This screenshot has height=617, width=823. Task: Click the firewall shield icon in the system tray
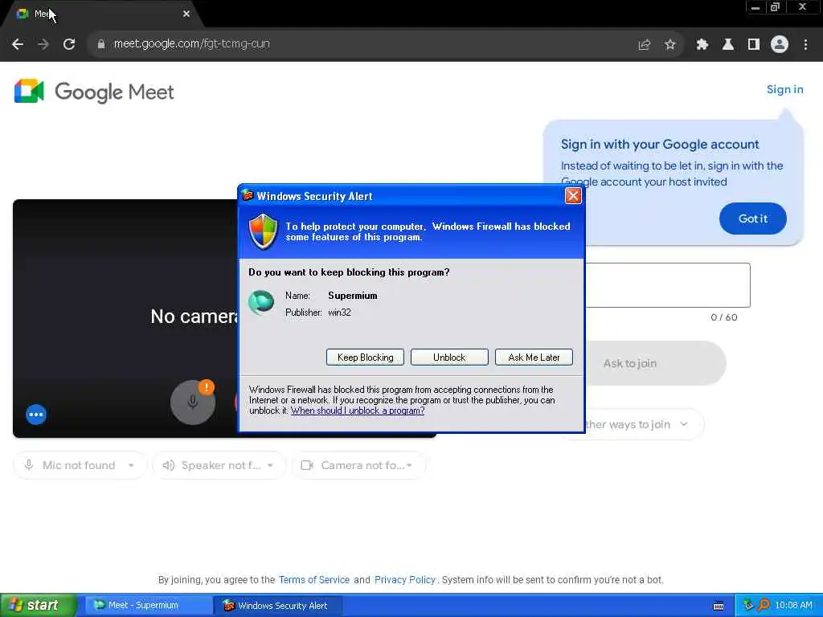(748, 606)
